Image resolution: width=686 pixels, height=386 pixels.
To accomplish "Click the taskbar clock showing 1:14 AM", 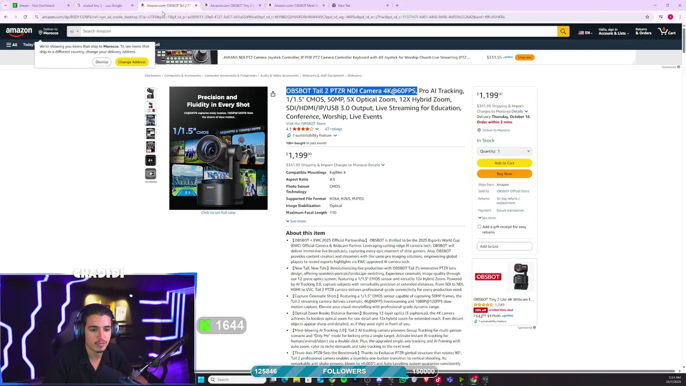I will point(674,380).
